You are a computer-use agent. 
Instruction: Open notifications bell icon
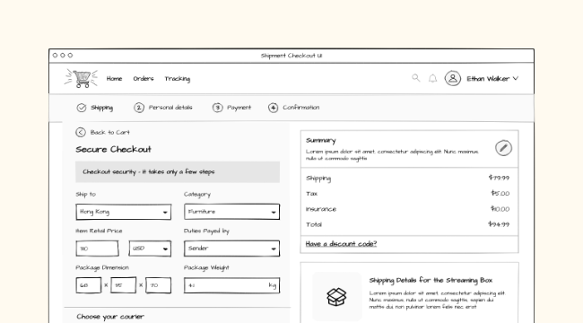(432, 79)
